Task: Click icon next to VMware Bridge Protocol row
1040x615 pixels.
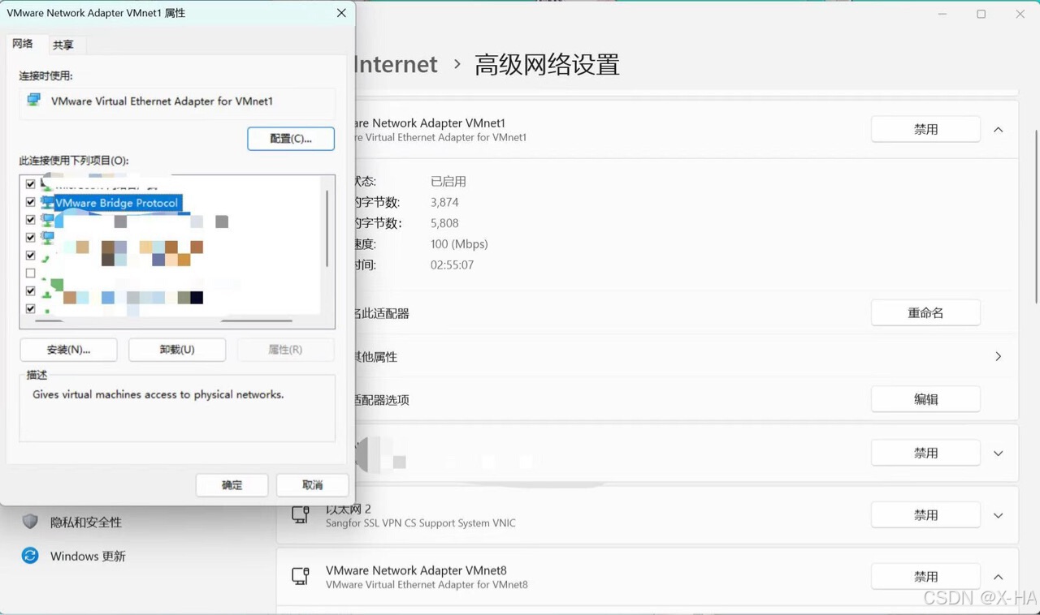Action: (x=47, y=203)
